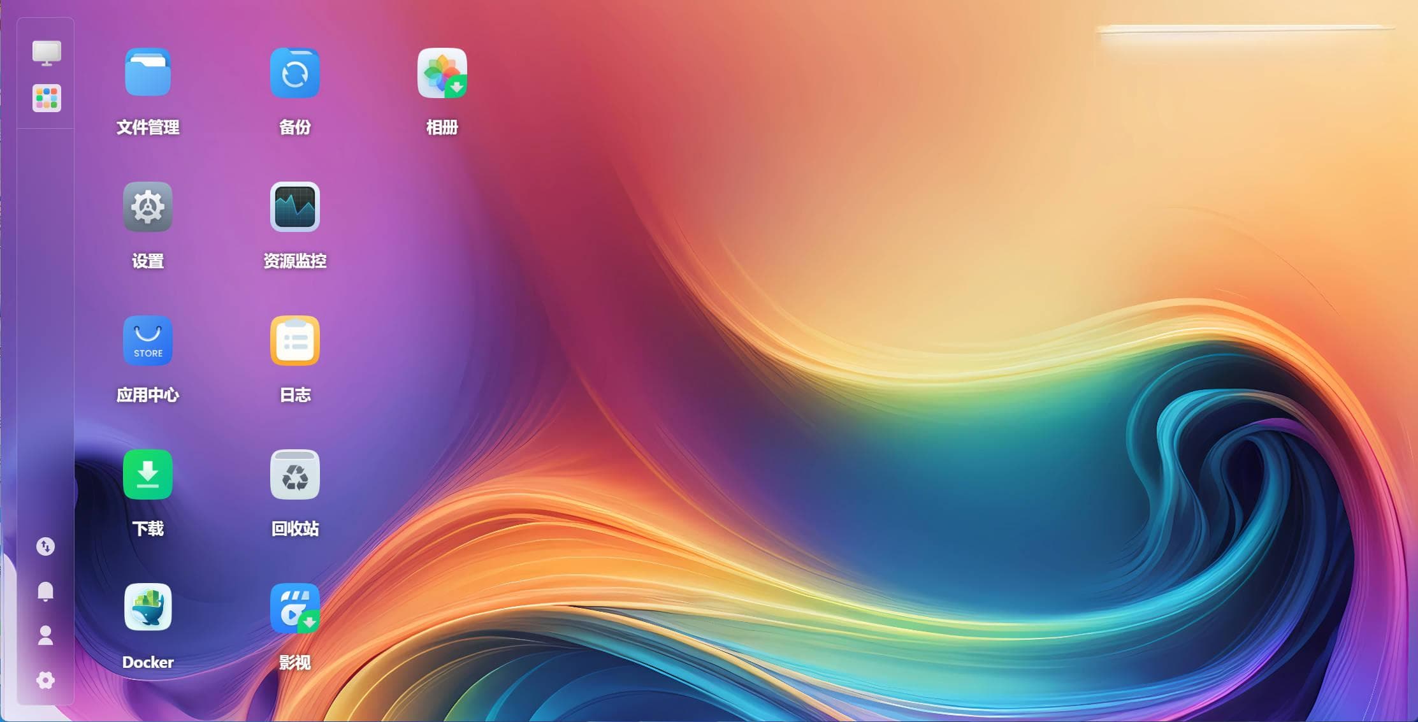
Task: Open notifications bell in sidebar
Action: tap(45, 591)
